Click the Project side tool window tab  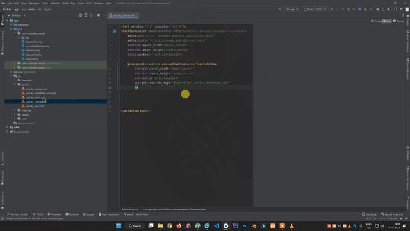tap(3, 20)
